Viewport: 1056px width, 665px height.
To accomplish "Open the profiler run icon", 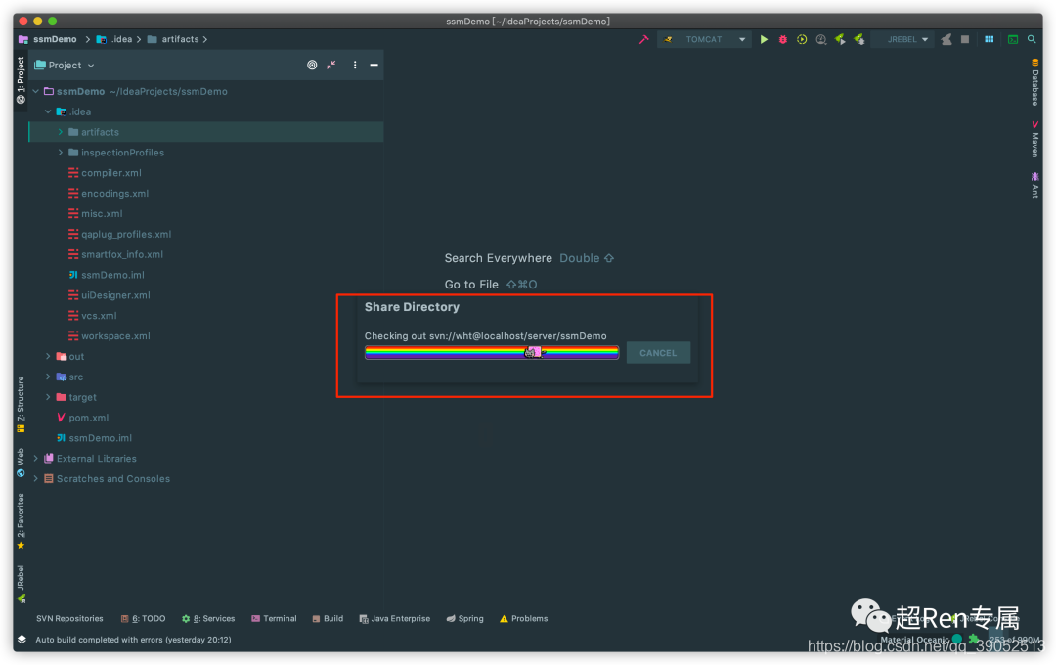I will [821, 40].
